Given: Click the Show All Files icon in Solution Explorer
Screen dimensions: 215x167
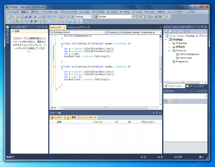Looking at the screenshot, I should pyautogui.click(x=171, y=32).
